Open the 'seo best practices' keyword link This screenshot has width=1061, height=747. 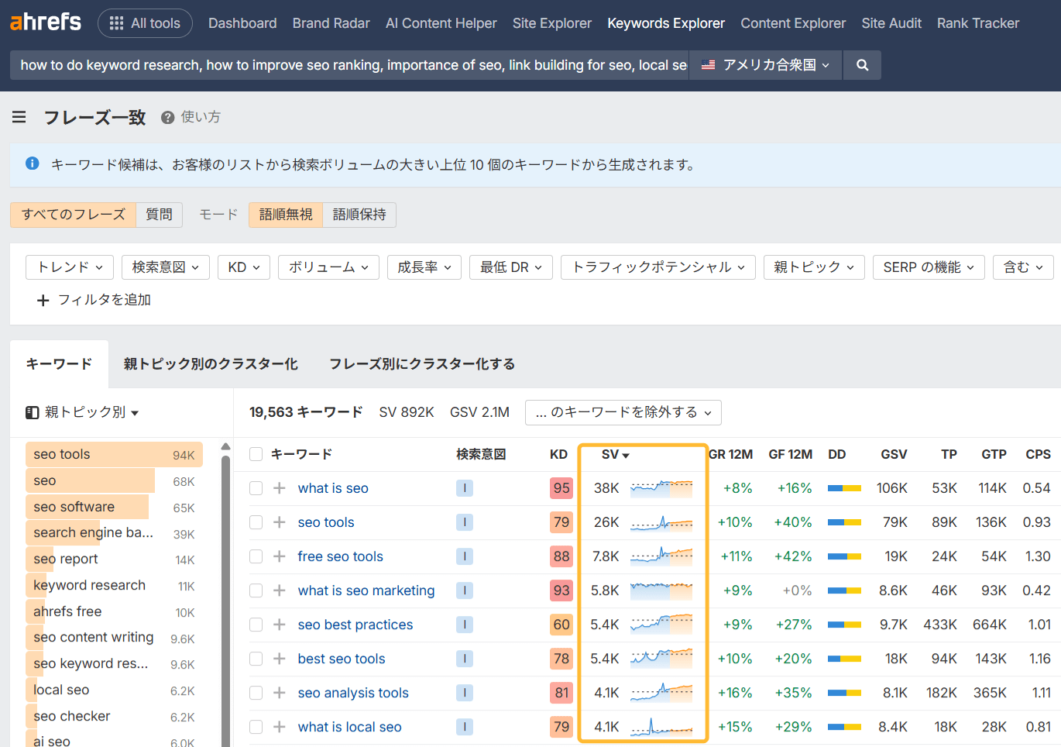coord(355,624)
